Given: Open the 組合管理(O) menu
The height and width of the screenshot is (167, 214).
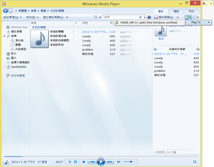Looking at the screenshot, I should (x=13, y=17).
